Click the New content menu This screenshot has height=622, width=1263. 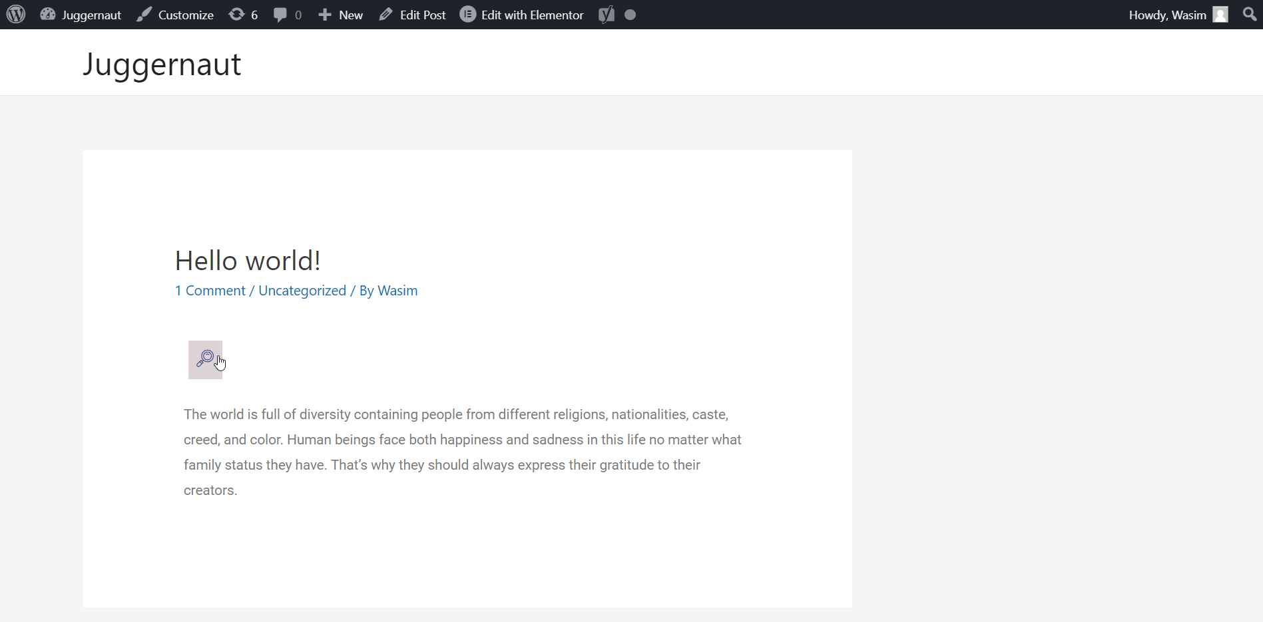point(340,15)
